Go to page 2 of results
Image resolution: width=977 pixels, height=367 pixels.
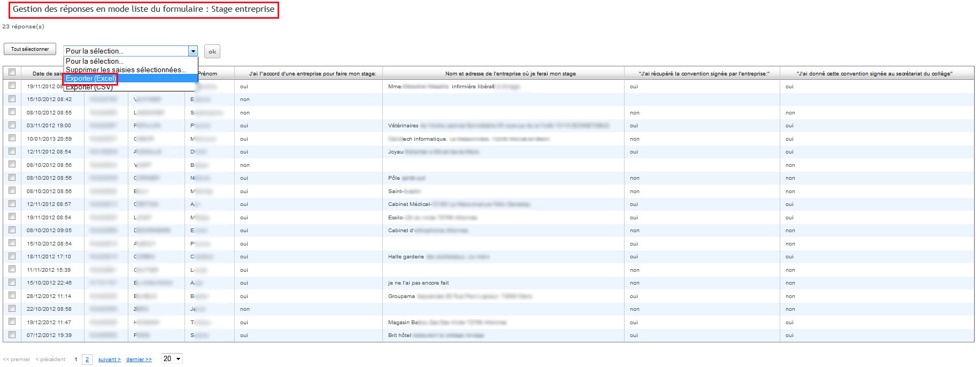coord(87,360)
